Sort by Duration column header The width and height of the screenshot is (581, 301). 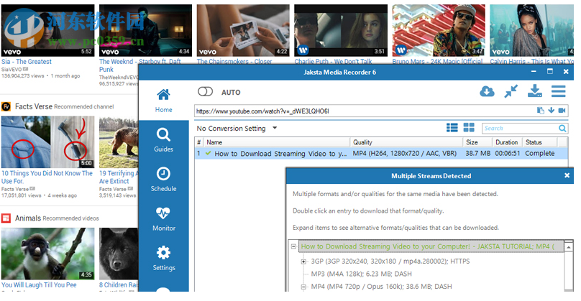pos(507,142)
